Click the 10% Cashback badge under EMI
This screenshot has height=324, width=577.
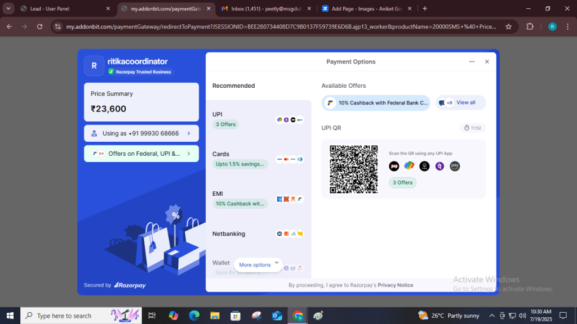240,204
